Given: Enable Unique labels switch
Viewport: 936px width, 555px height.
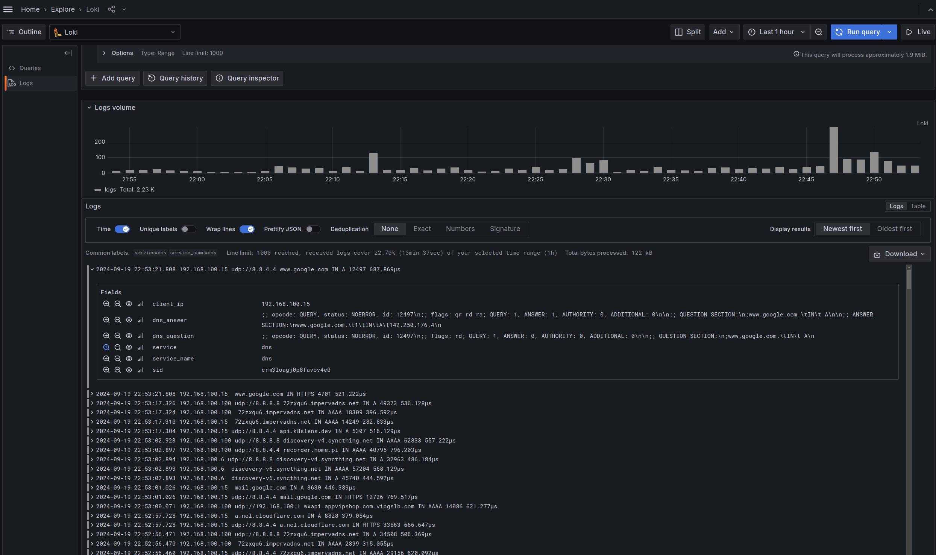Looking at the screenshot, I should click(188, 229).
